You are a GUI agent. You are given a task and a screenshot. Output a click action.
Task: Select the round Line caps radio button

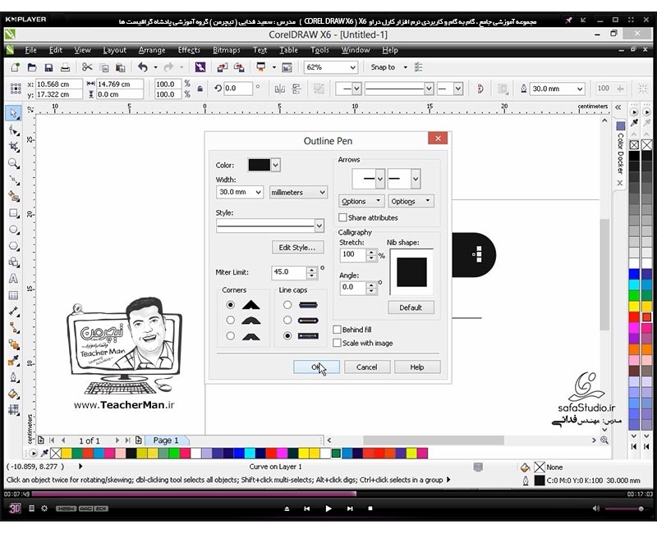point(287,320)
